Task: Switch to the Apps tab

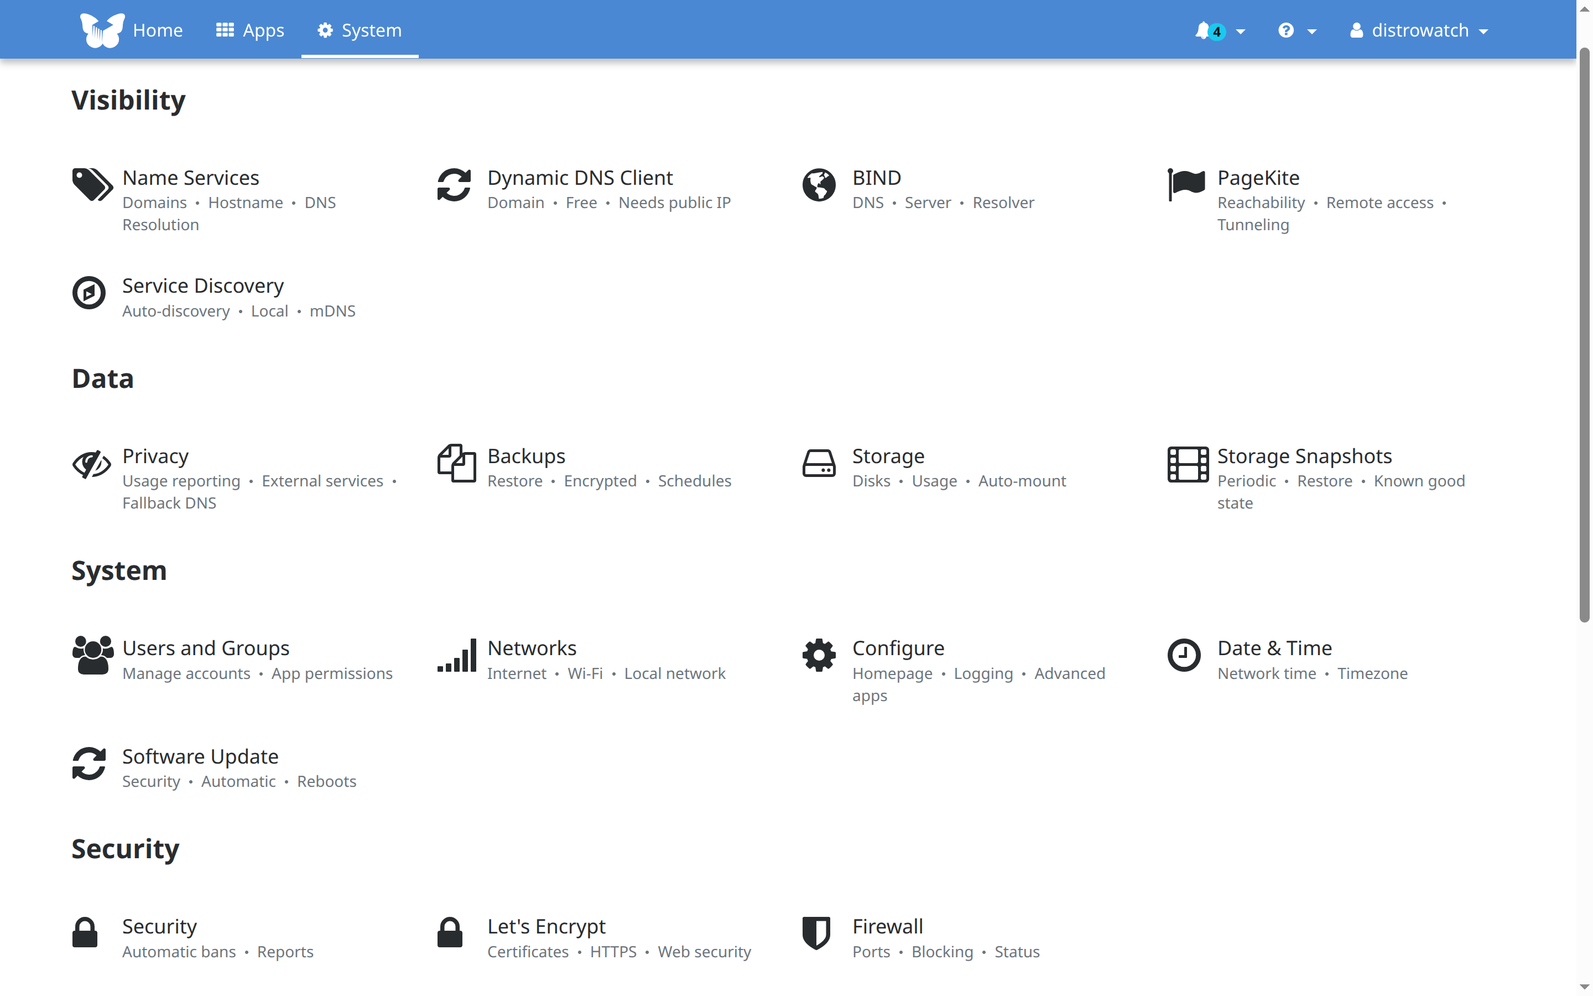Action: coord(250,30)
